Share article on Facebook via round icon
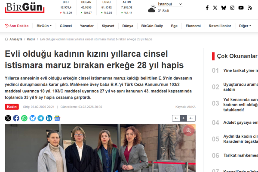This screenshot has width=258, height=172. pyautogui.click(x=16, y=118)
